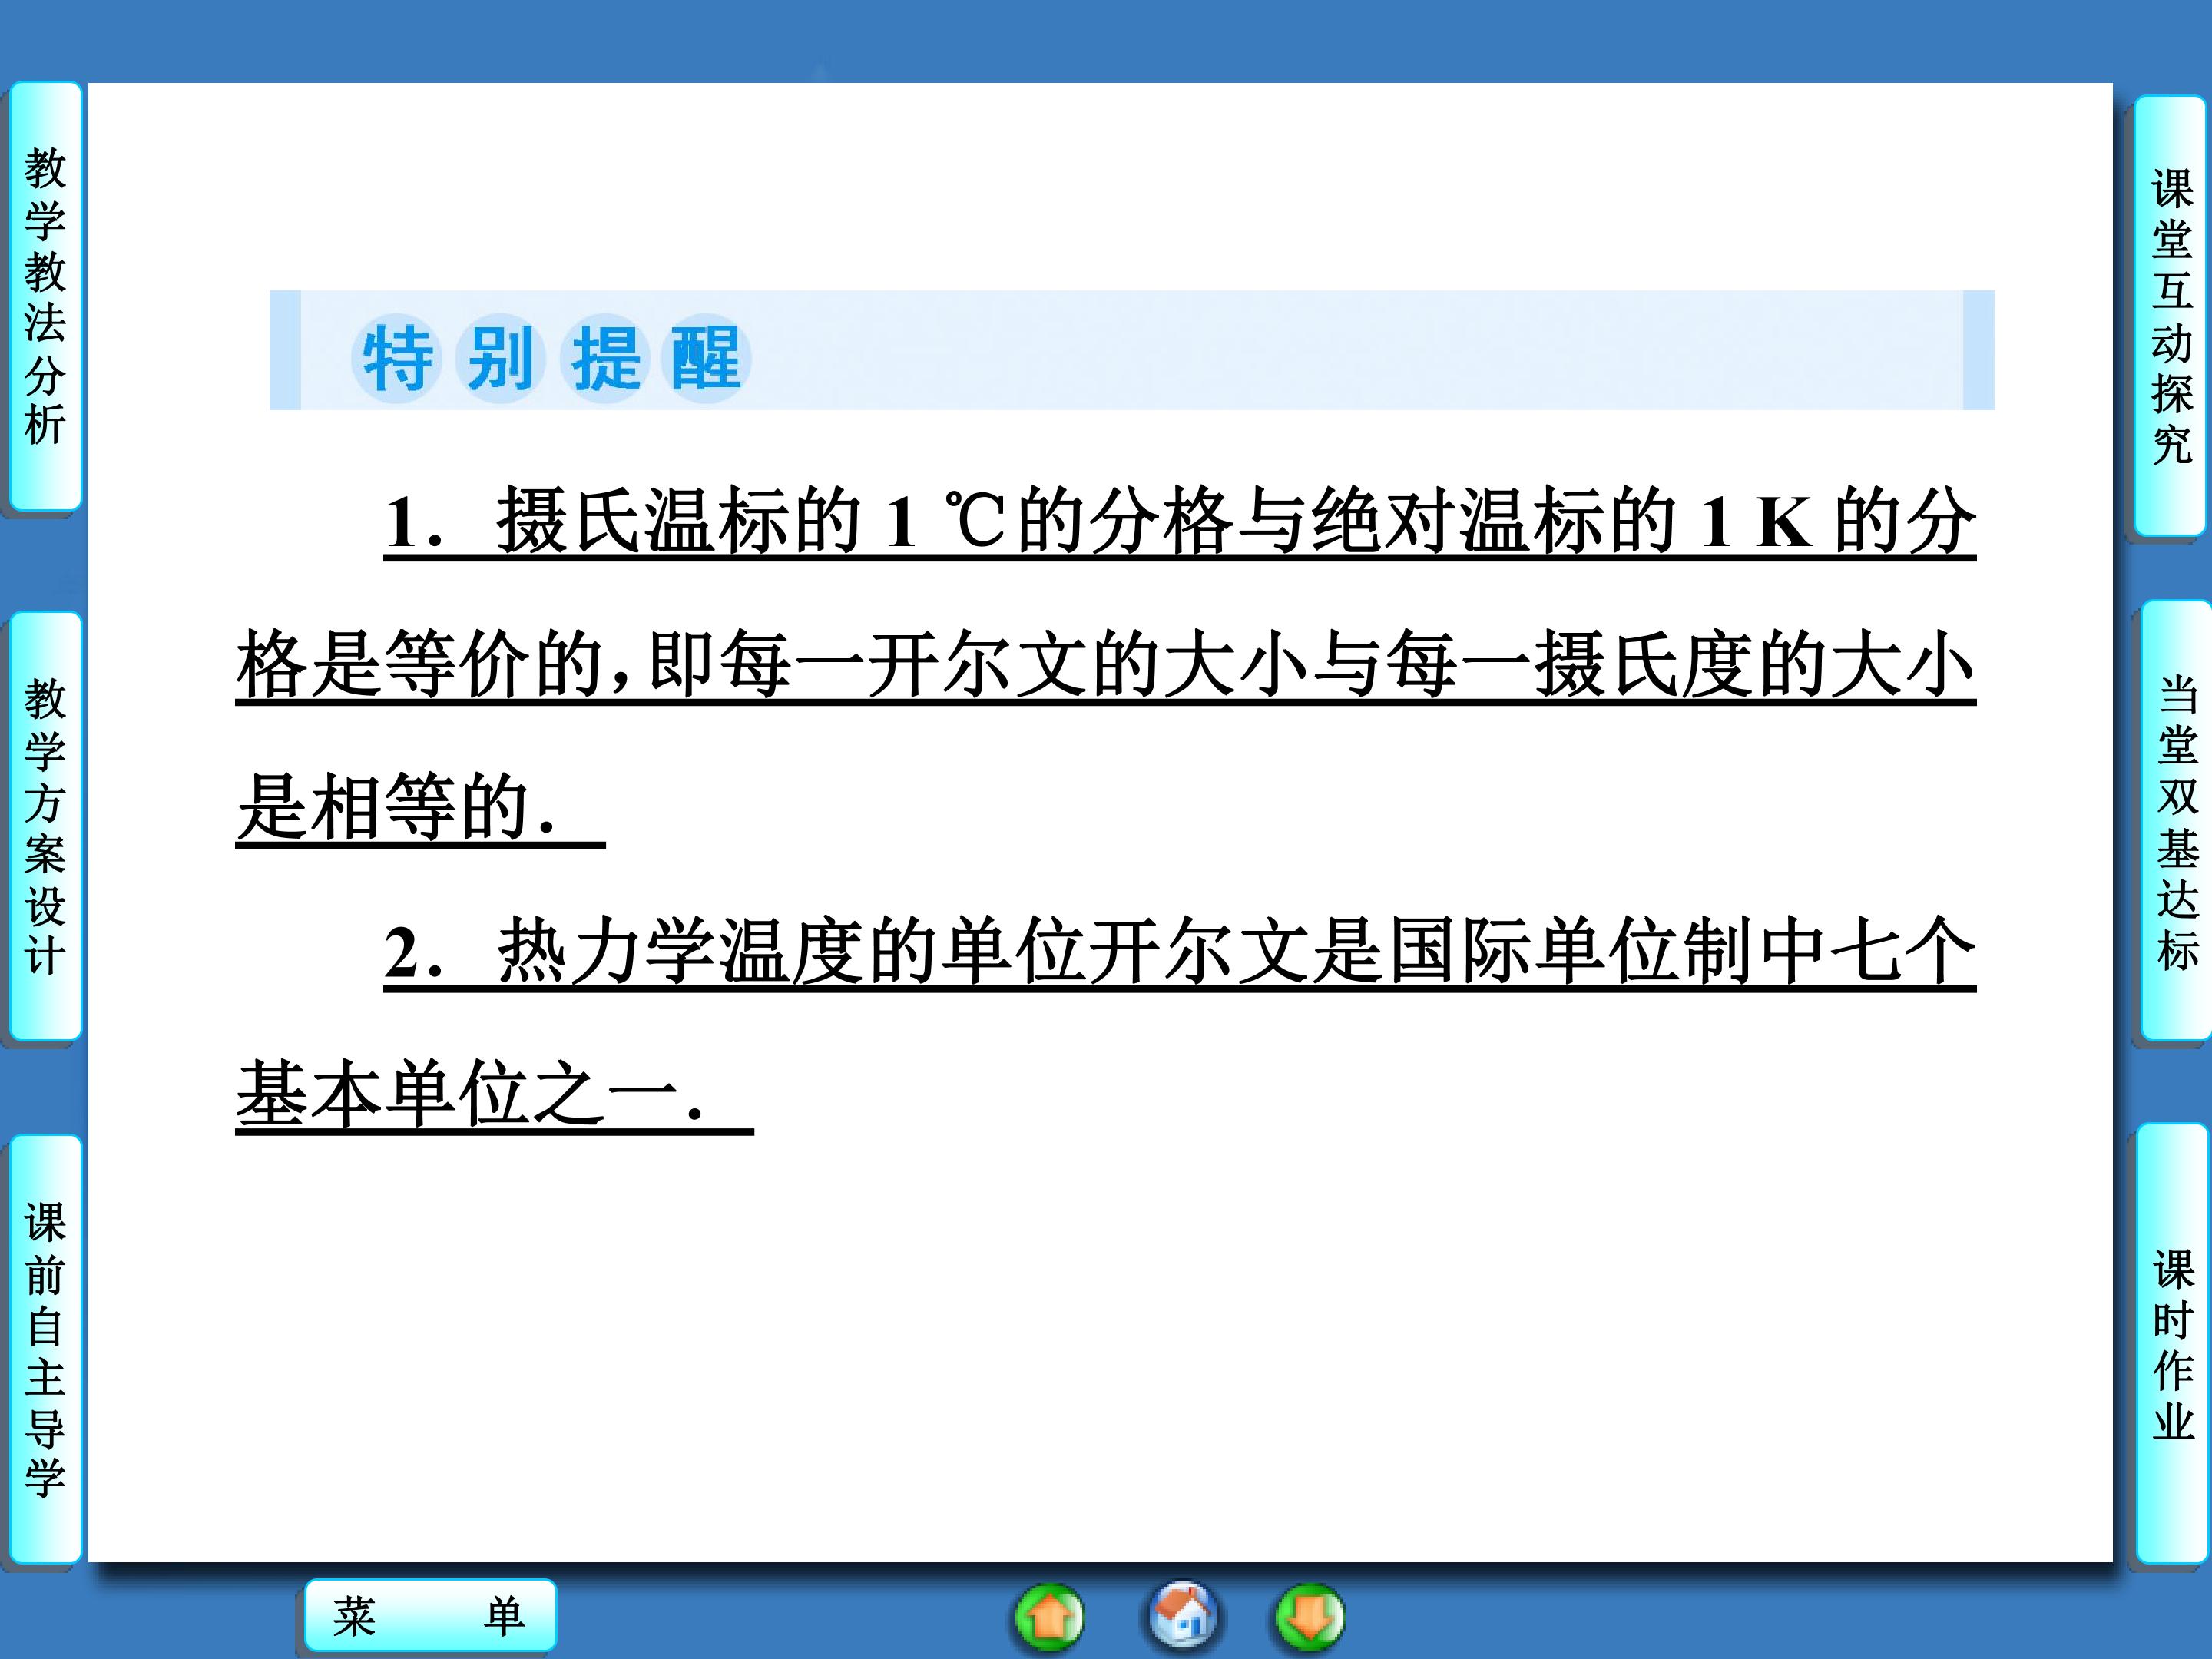Image resolution: width=2212 pixels, height=1659 pixels.
Task: Click the green down arrow icon
Action: coord(1309,1616)
